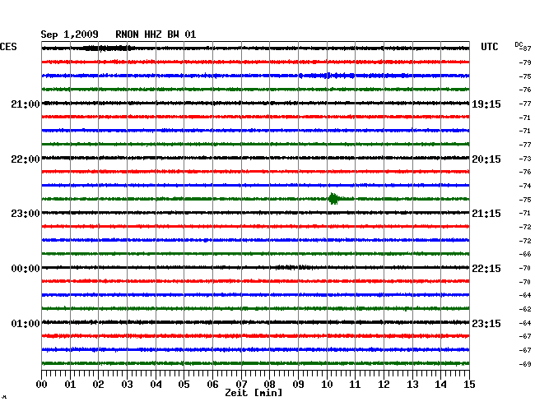The height and width of the screenshot is (406, 535).
Task: Click the "CES" time zone label
Action: pyautogui.click(x=8, y=47)
